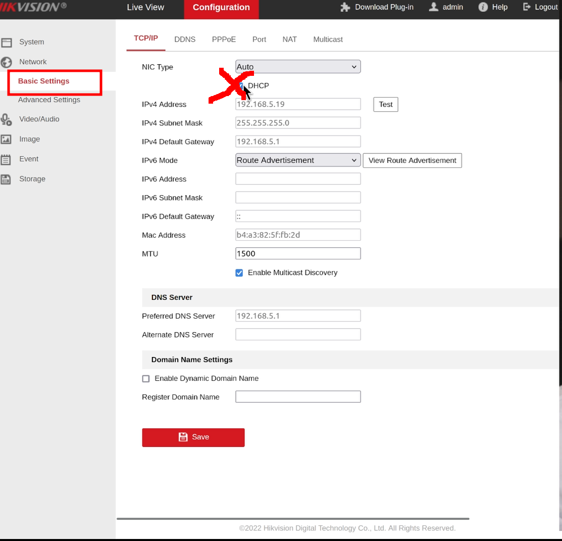Click the IPv6 Default Gateway field
562x541 pixels.
click(298, 216)
